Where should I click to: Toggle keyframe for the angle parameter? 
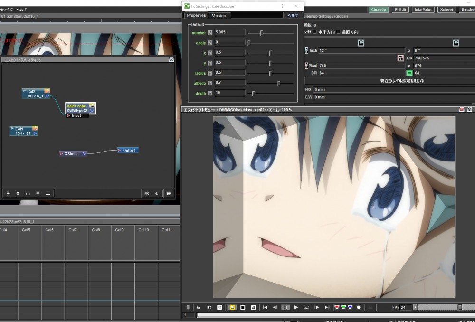coord(210,43)
